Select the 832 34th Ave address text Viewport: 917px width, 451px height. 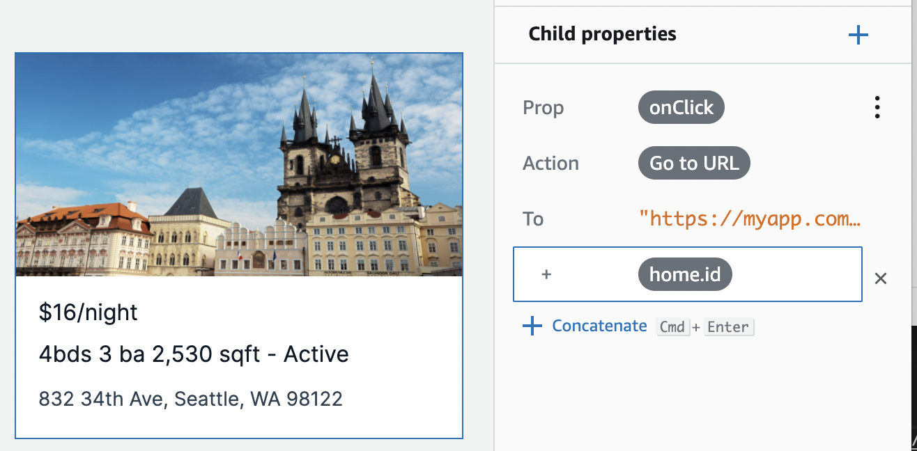(191, 399)
